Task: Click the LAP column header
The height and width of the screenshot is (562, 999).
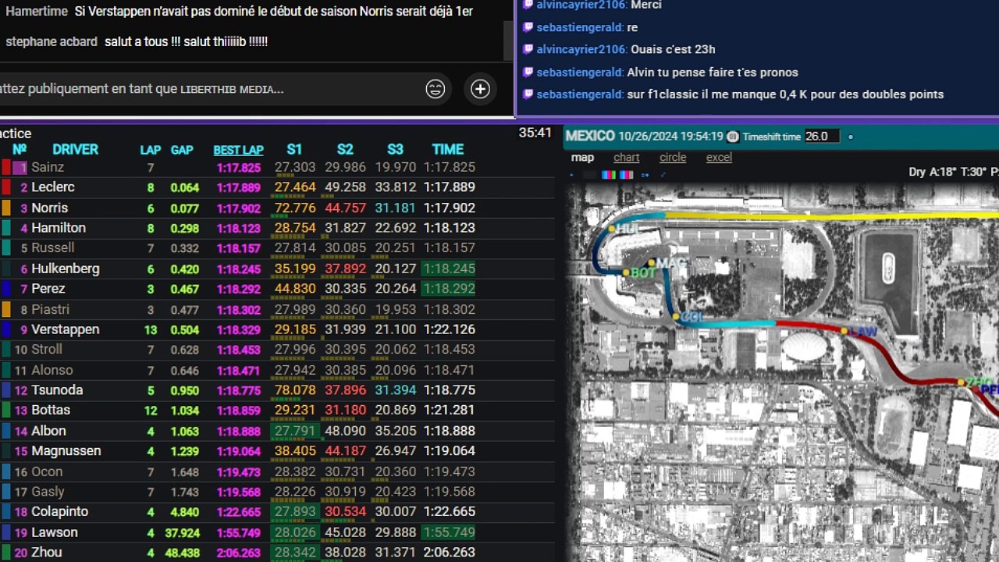Action: coord(151,150)
